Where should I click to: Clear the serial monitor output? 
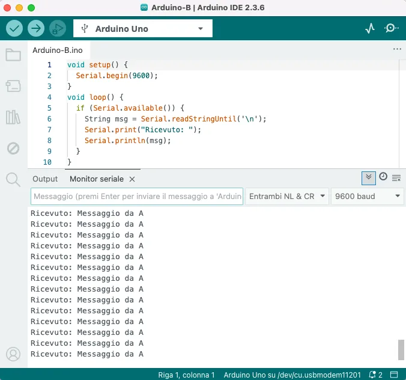tap(396, 178)
